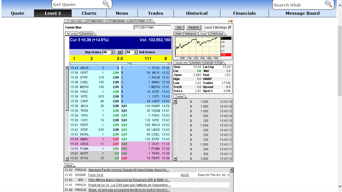Image resolution: width=342 pixels, height=192 pixels.
Task: Click the up arrow of the order book scrollbar
Action: coord(67,67)
